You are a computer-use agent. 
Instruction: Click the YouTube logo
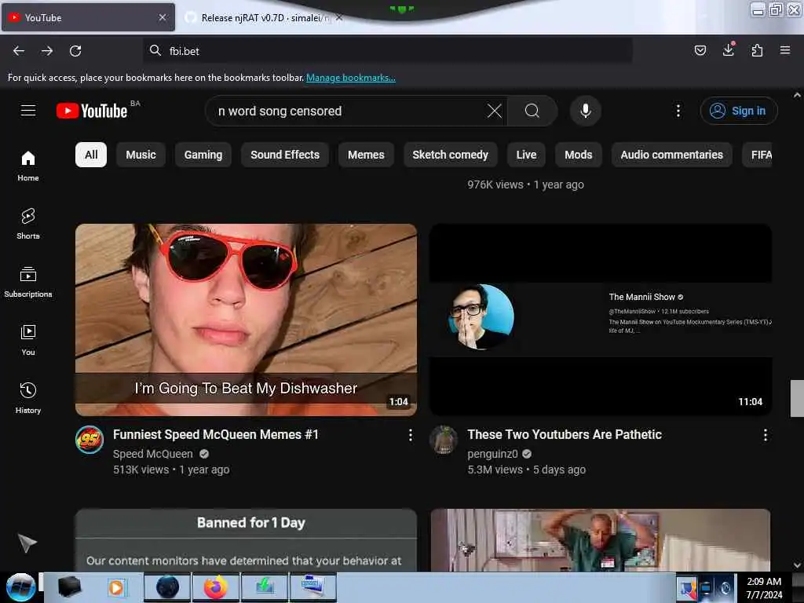tap(92, 111)
